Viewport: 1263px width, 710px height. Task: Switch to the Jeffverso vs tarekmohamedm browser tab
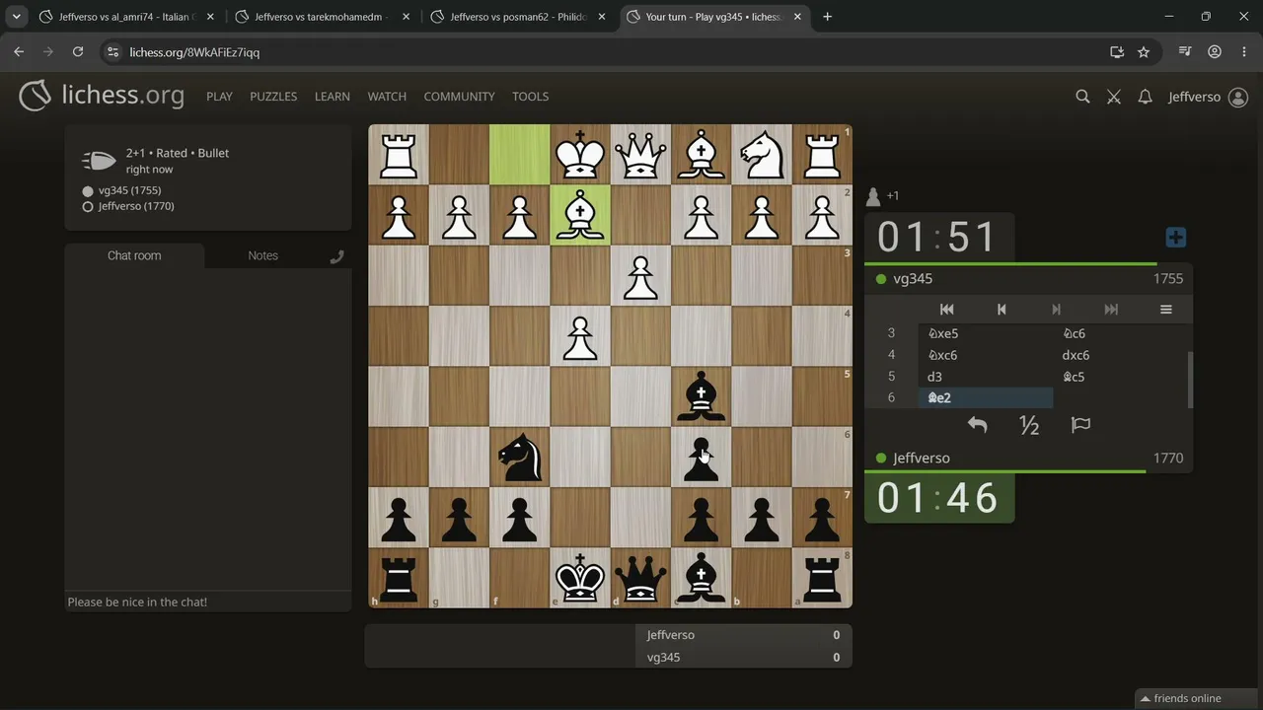(x=321, y=17)
